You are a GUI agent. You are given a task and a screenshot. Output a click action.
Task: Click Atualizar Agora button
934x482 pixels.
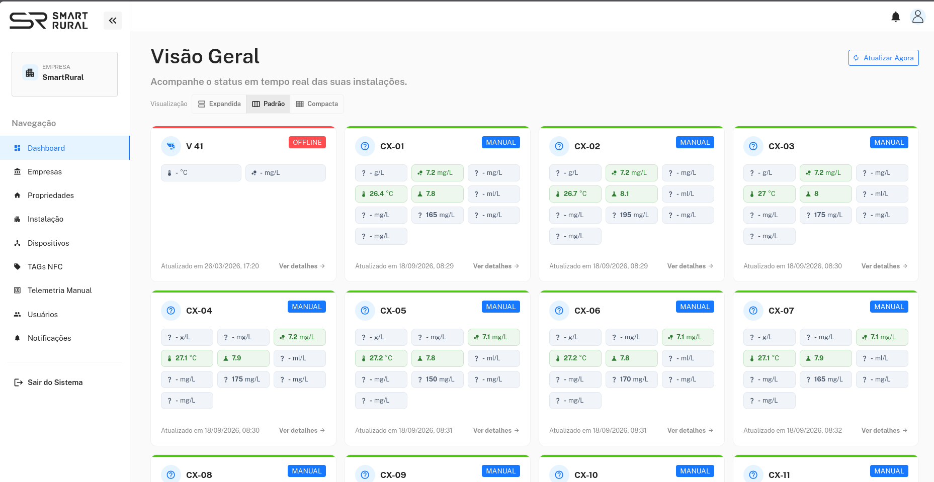click(884, 58)
